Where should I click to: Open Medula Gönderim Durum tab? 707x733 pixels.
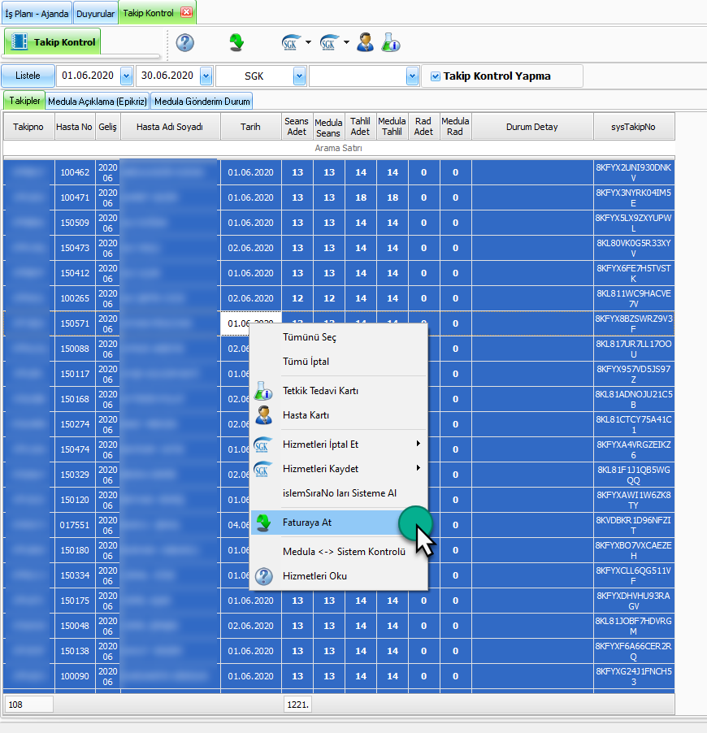tap(202, 101)
